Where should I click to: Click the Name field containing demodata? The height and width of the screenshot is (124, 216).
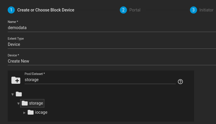[x=112, y=28]
